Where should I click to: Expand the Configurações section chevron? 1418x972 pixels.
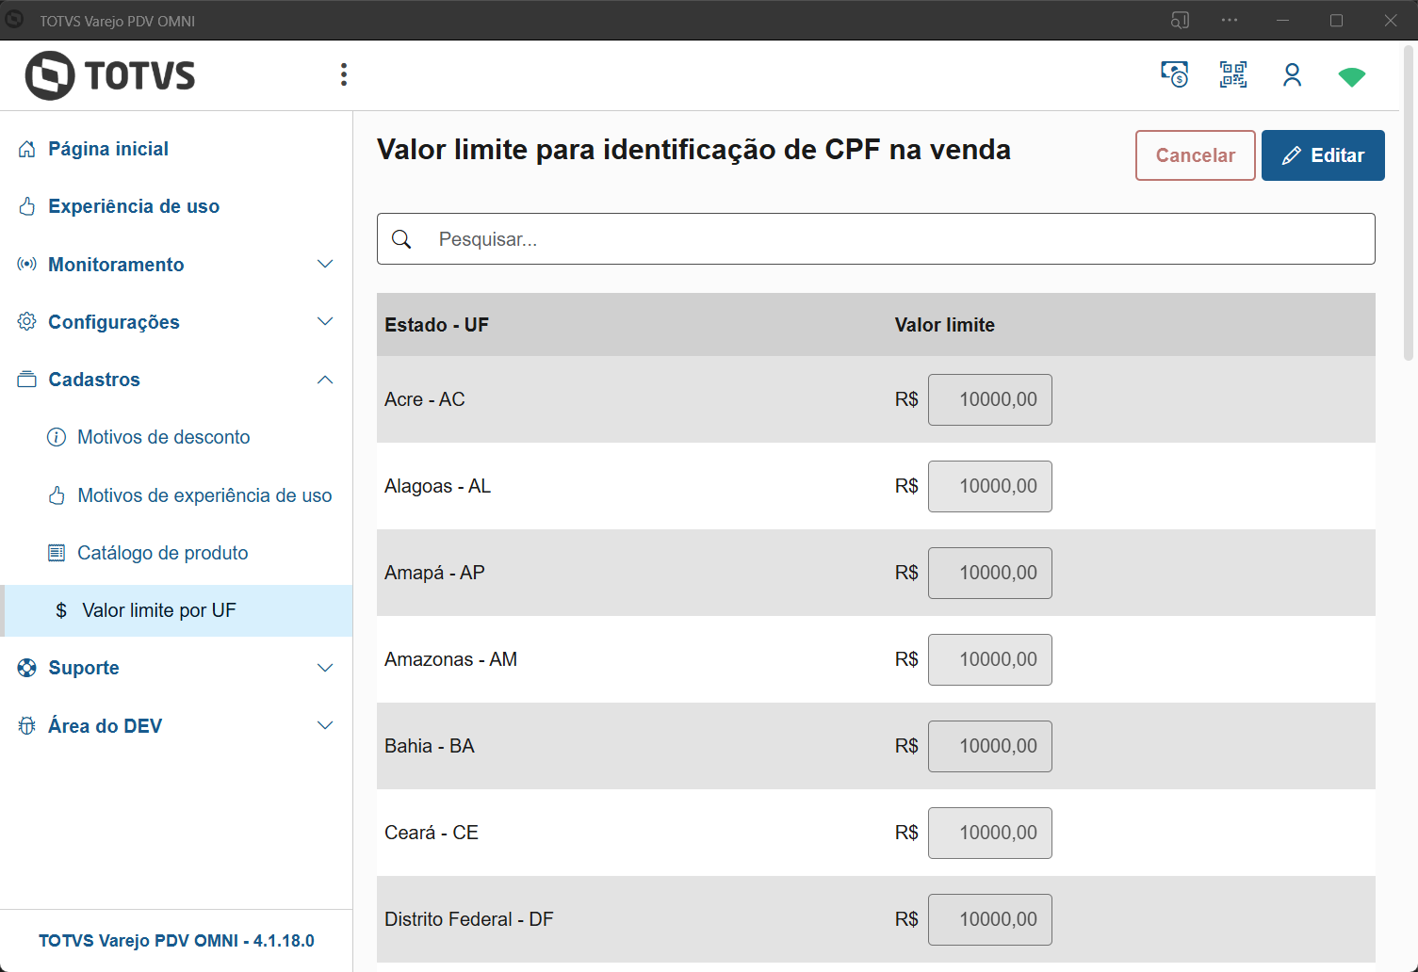click(325, 322)
